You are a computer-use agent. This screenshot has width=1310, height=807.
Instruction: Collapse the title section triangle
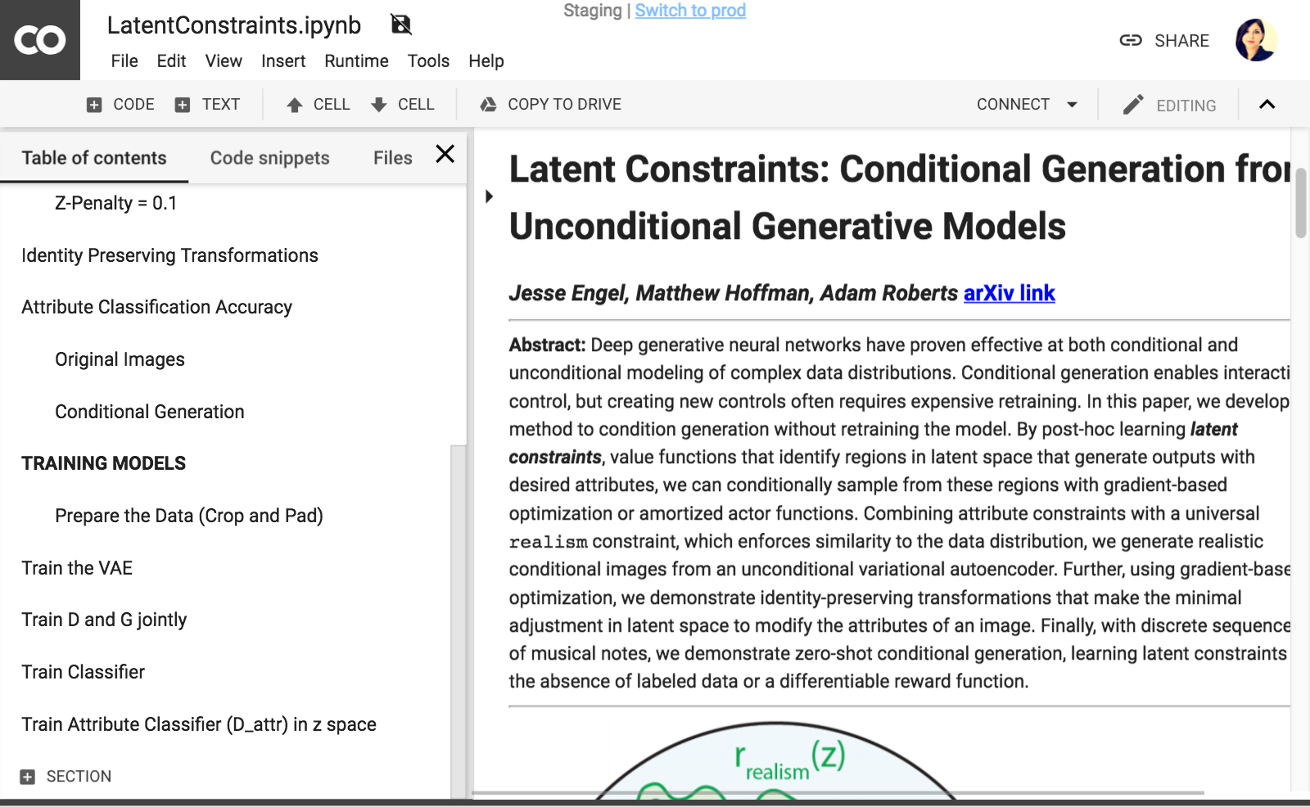pyautogui.click(x=489, y=196)
